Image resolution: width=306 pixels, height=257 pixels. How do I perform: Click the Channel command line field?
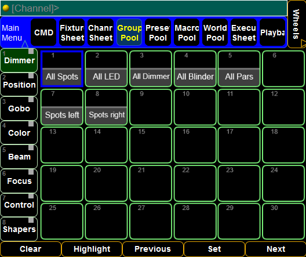click(x=144, y=8)
